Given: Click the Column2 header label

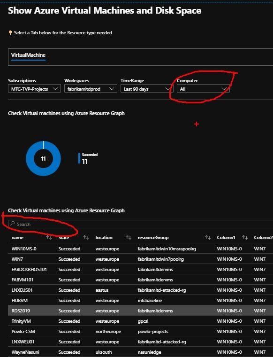Looking at the screenshot, I should click(x=263, y=238).
